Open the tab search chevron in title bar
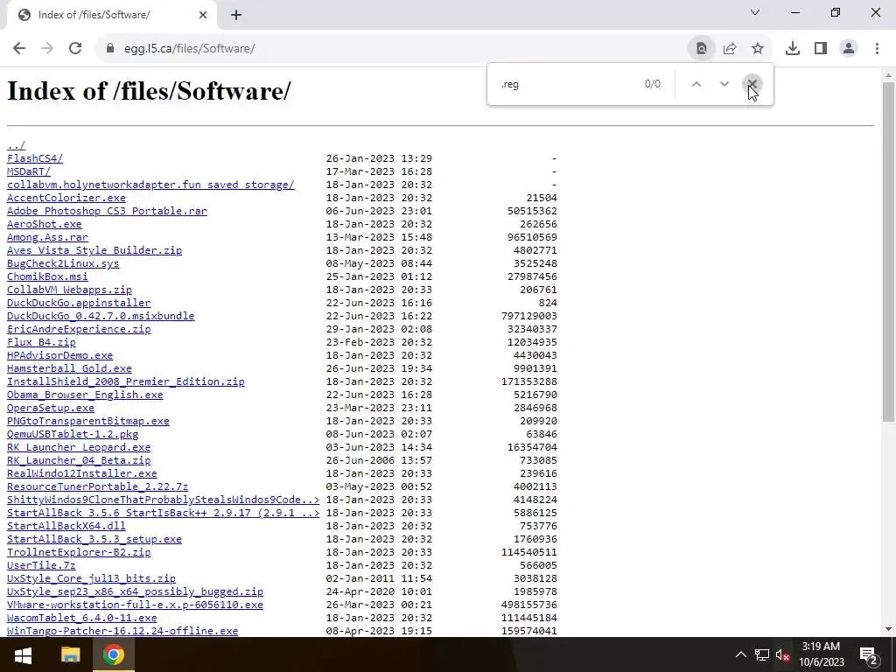896x672 pixels. click(x=755, y=12)
